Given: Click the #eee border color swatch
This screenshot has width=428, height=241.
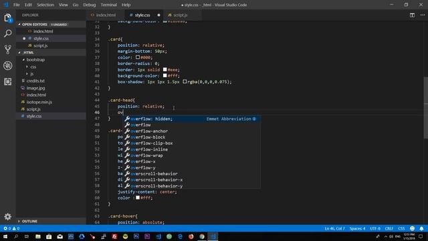Looking at the screenshot, I should click(x=165, y=70).
